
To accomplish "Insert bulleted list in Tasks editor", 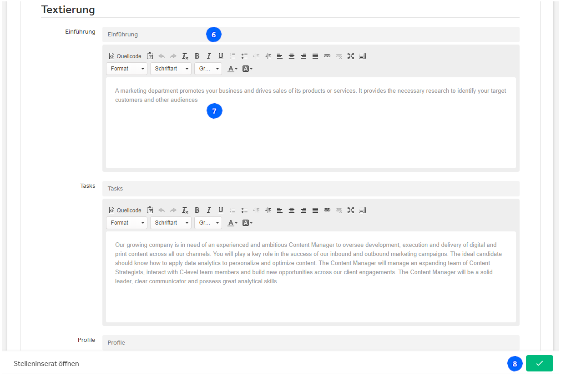I will click(x=244, y=211).
